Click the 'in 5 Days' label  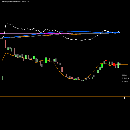click(125, 82)
